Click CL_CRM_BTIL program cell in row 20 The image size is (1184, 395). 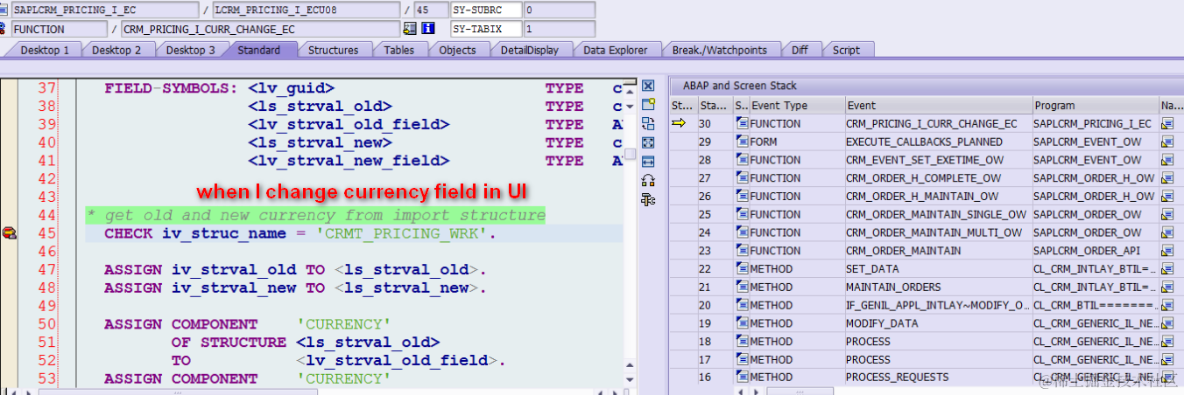tap(1096, 305)
